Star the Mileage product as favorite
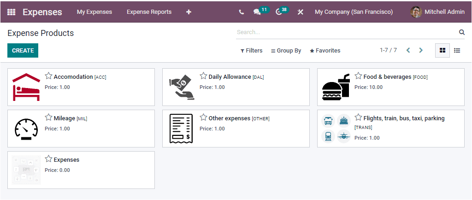Screen dimensions: 472x200 tap(48, 118)
